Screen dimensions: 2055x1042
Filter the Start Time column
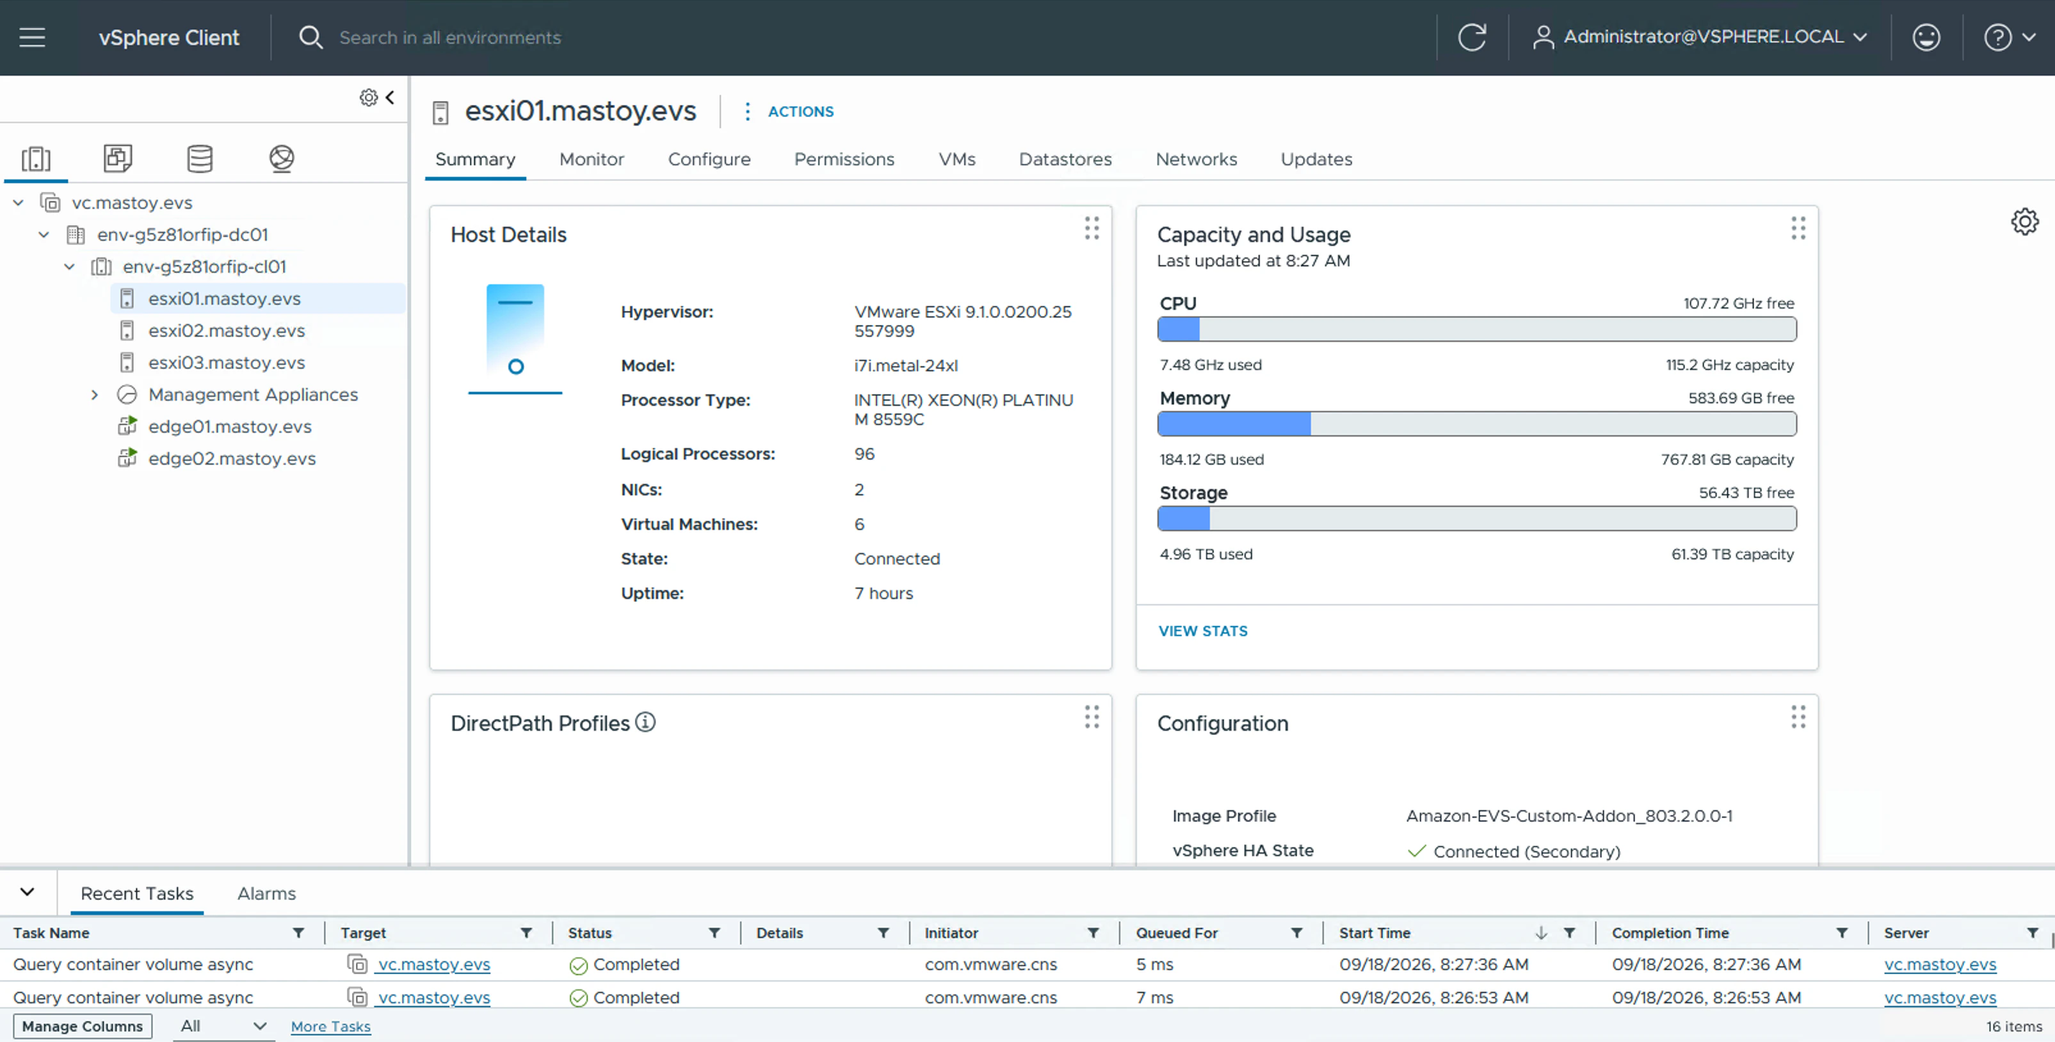point(1570,933)
